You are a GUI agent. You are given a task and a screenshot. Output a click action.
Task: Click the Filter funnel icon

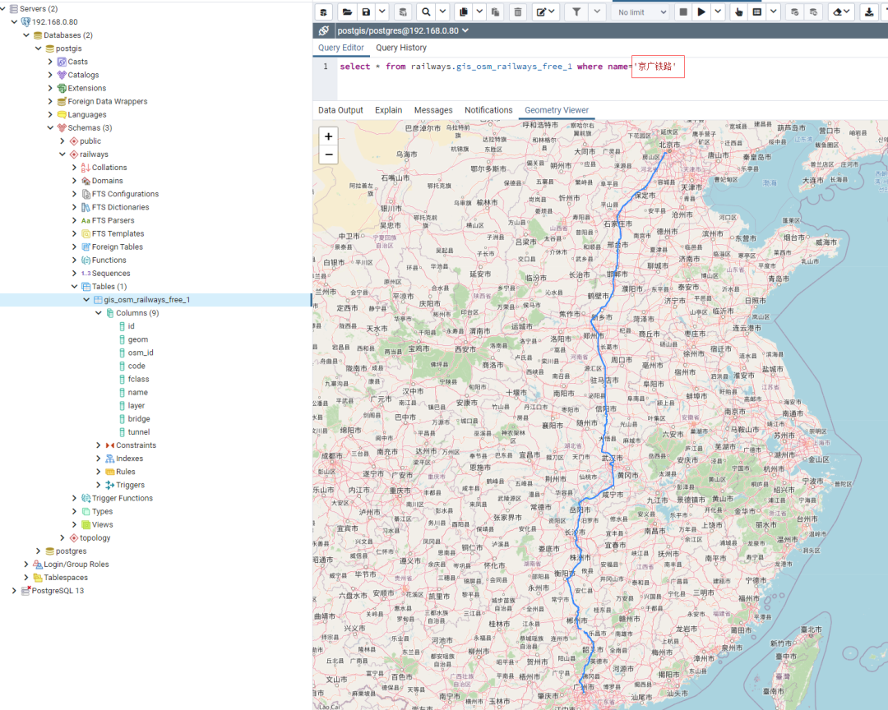click(x=576, y=12)
